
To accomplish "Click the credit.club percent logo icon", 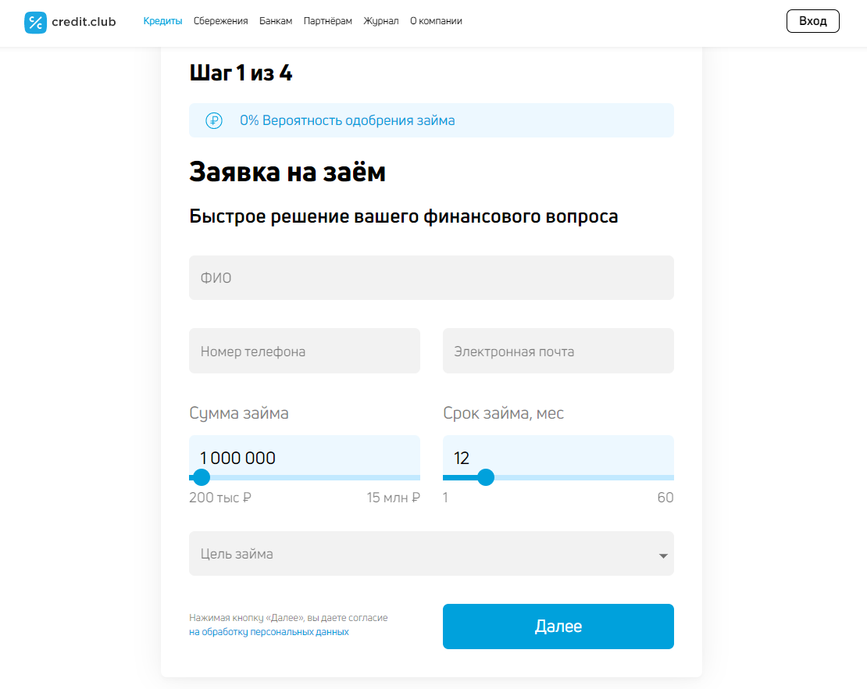I will (35, 22).
